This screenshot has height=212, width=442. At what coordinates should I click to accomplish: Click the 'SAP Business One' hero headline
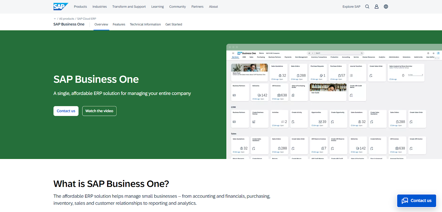pos(96,79)
